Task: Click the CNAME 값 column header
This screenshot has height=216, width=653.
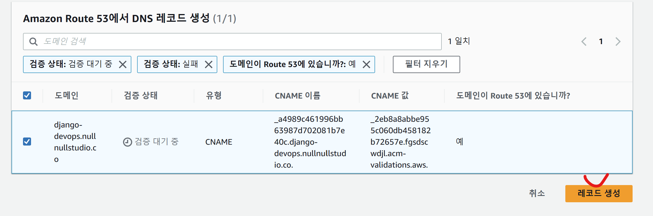Action: coord(390,95)
